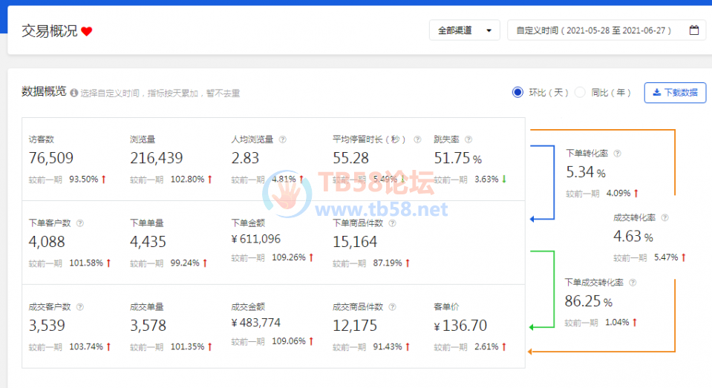712x388 pixels.
Task: Click help icon next to 平均停留时长
Action: 417,139
